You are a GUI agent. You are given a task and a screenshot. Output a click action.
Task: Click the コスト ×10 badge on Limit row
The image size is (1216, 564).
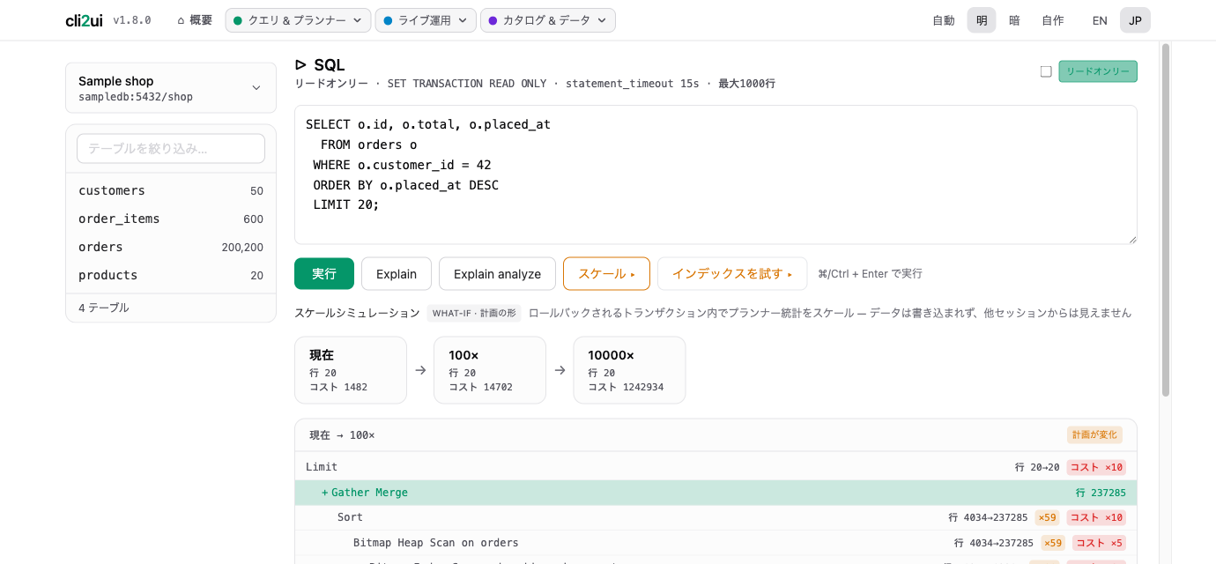click(x=1096, y=467)
